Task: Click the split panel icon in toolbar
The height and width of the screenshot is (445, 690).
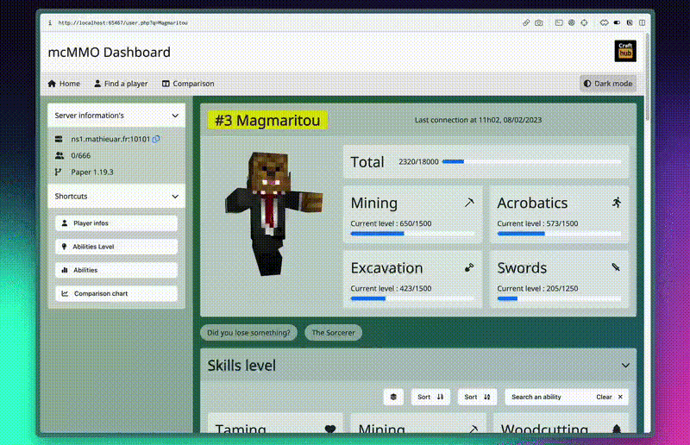Action: tap(642, 22)
